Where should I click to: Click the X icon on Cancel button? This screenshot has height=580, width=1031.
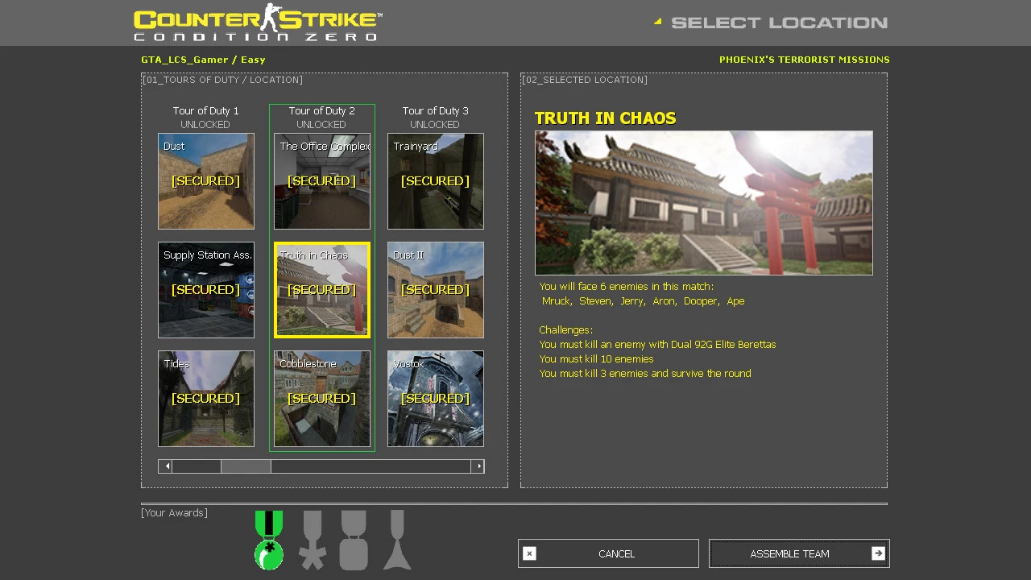[x=529, y=553]
